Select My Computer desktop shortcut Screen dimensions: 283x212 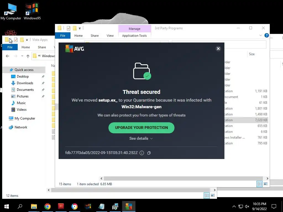[x=11, y=11]
